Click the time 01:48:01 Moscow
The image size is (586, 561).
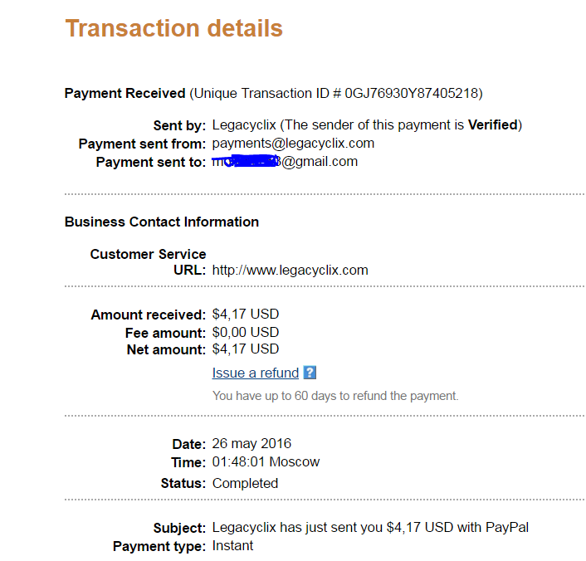tap(266, 461)
